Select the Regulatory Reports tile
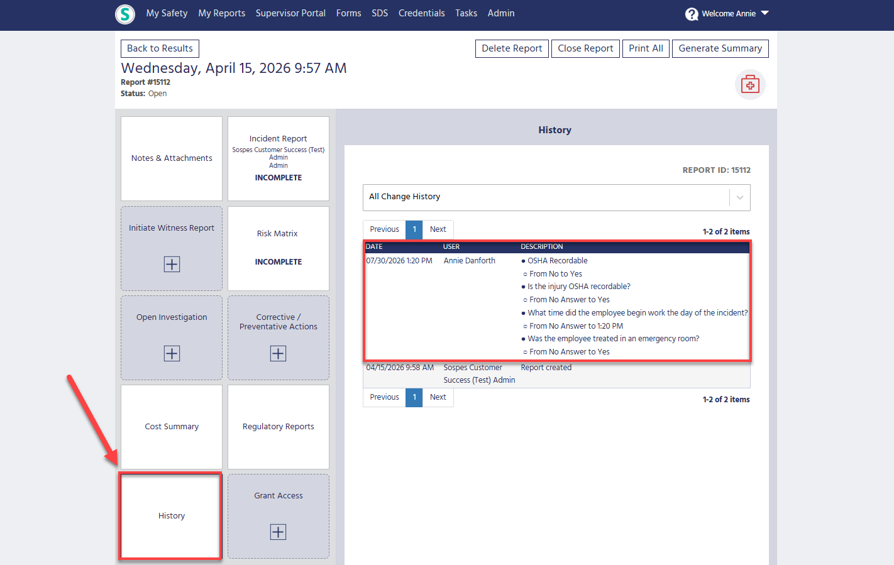 [278, 427]
